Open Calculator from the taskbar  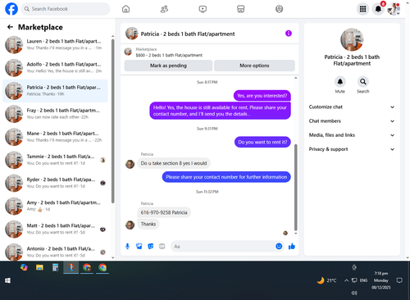coord(56,267)
